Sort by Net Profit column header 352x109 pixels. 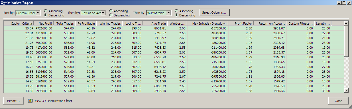43,23
